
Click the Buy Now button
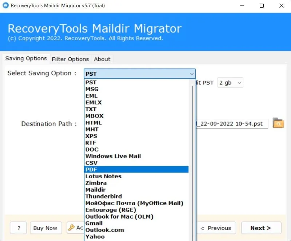click(x=45, y=228)
